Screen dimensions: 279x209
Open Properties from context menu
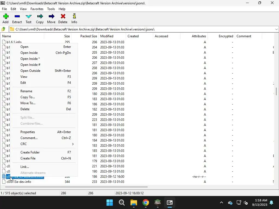(x=44, y=132)
